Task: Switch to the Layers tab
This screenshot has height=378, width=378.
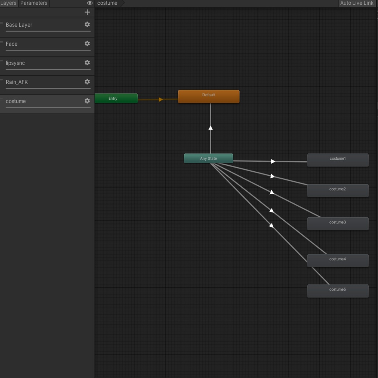Action: point(8,3)
